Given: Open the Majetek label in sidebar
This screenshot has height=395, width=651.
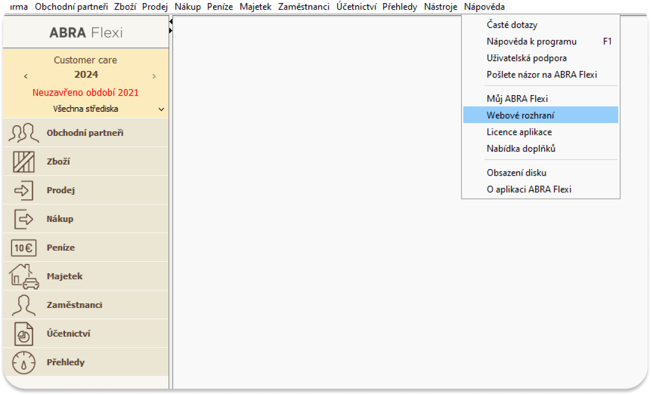Looking at the screenshot, I should [64, 277].
